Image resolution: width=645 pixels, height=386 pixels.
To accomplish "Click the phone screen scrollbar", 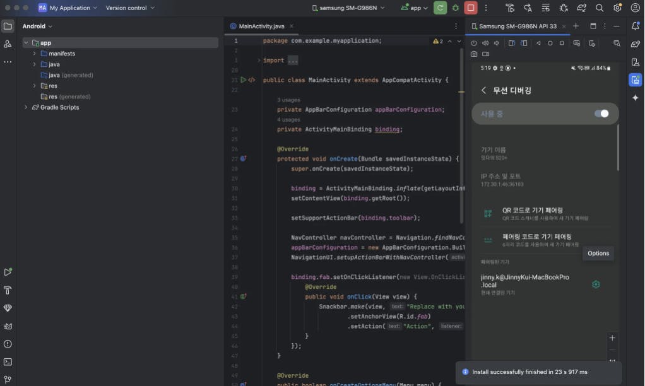I will 618,147.
